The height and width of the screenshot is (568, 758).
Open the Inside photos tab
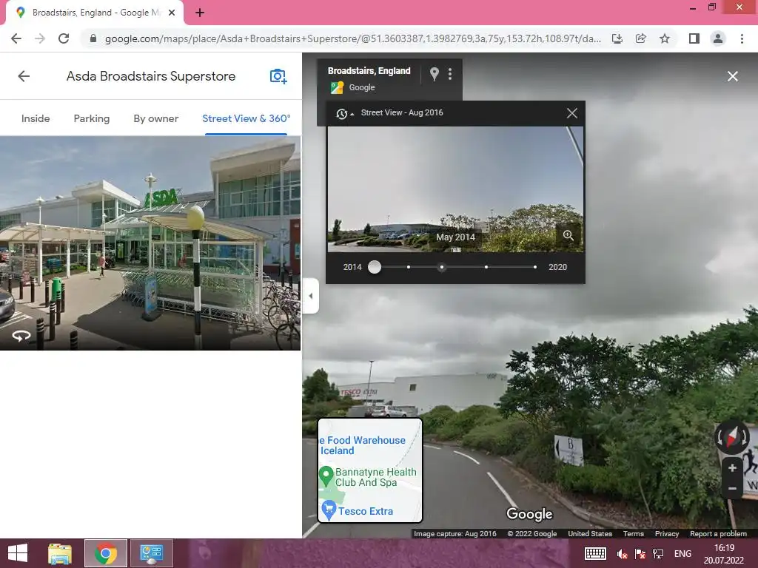tap(36, 118)
